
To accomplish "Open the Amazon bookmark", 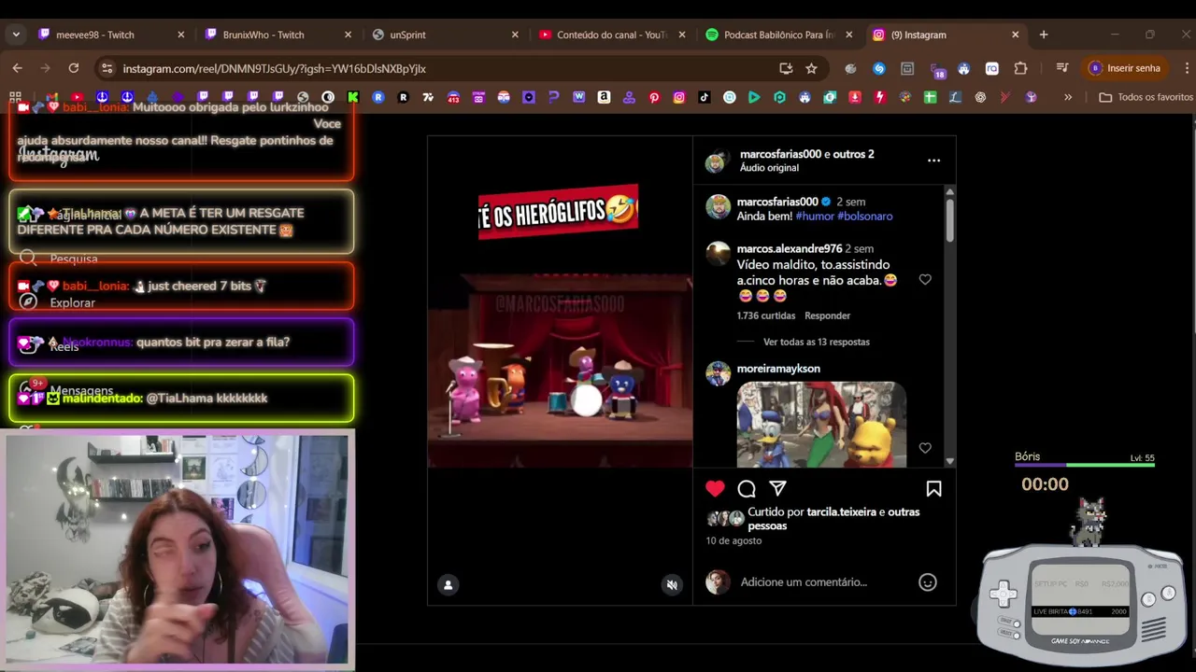I will tap(604, 97).
